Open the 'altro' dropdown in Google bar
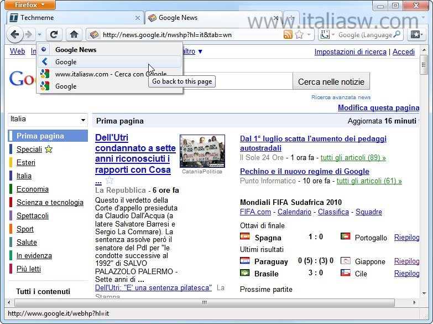This screenshot has height=324, width=433. click(192, 51)
